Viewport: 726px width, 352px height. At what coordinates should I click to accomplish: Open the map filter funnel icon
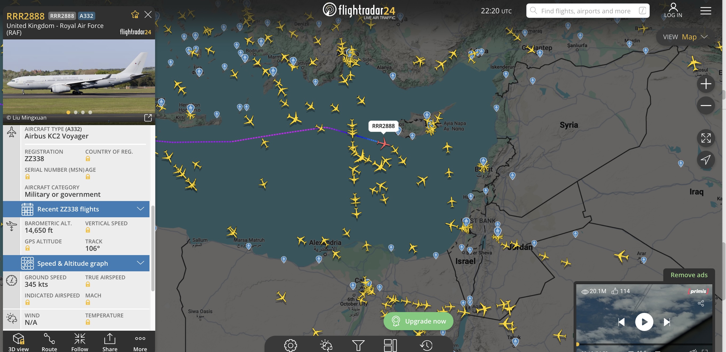(x=358, y=345)
